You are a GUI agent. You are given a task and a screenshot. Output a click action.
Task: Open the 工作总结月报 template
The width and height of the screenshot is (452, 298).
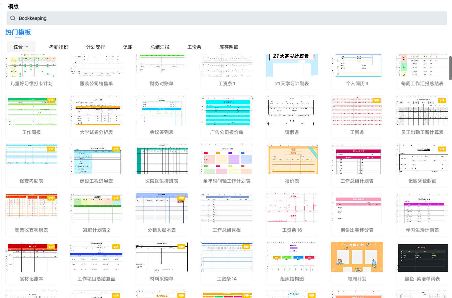(x=226, y=214)
